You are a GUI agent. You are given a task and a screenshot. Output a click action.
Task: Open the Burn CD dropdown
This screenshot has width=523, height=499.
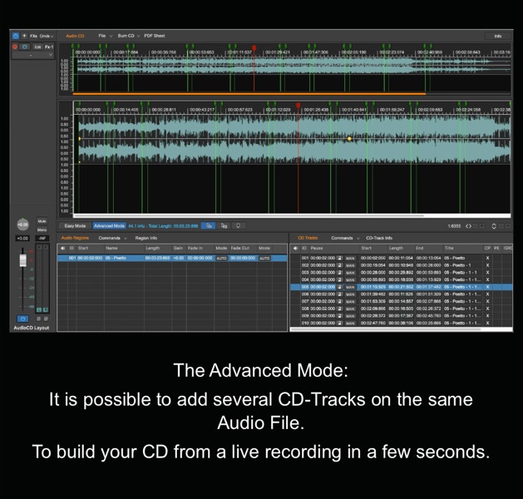[x=127, y=36]
